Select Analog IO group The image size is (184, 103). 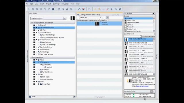[x=130, y=27]
